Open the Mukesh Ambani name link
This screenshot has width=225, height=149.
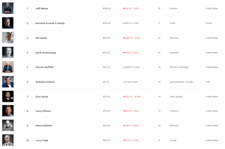(45, 82)
